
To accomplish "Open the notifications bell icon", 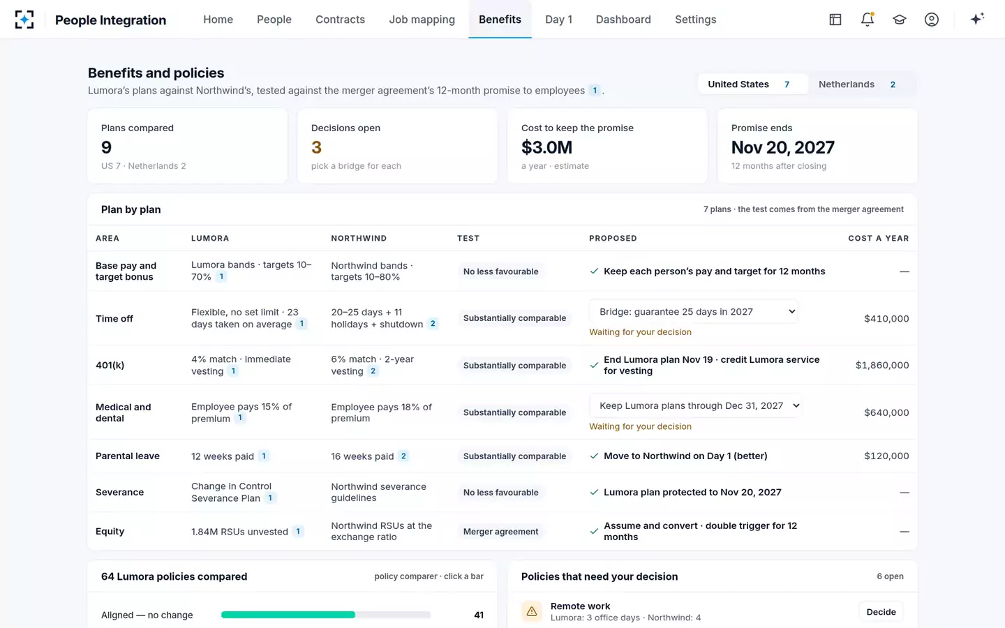I will click(868, 20).
